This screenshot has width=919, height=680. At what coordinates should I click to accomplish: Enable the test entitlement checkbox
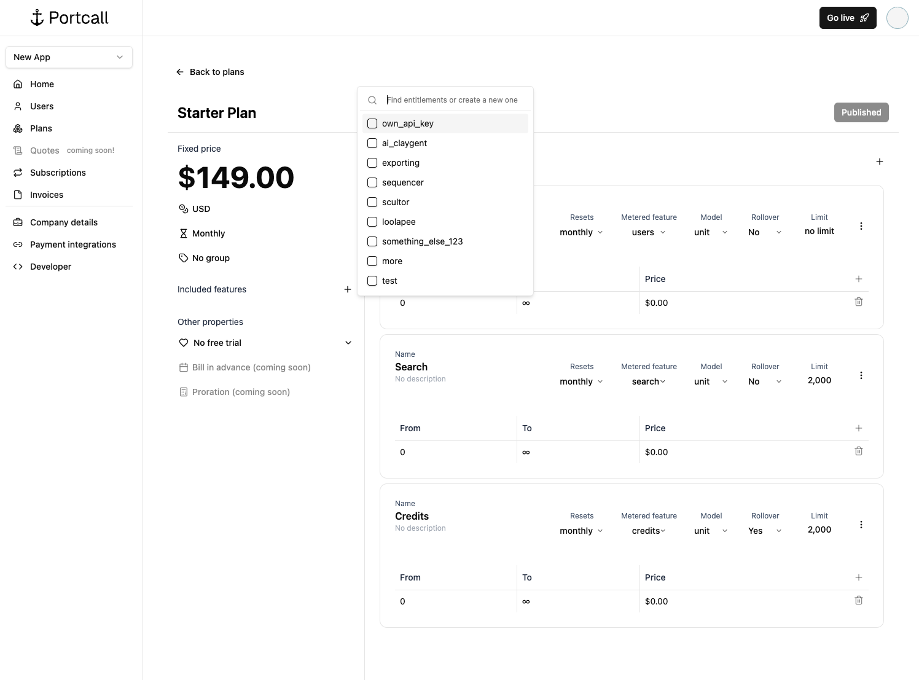(x=372, y=281)
